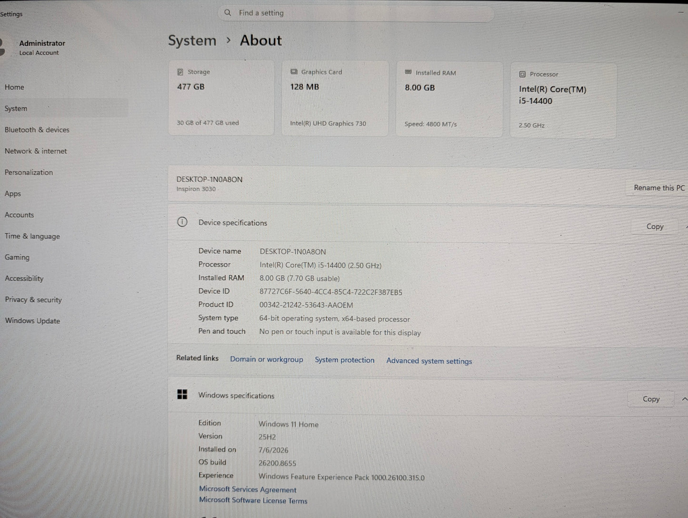The image size is (688, 518).
Task: Open Advanced system settings link
Action: click(429, 361)
